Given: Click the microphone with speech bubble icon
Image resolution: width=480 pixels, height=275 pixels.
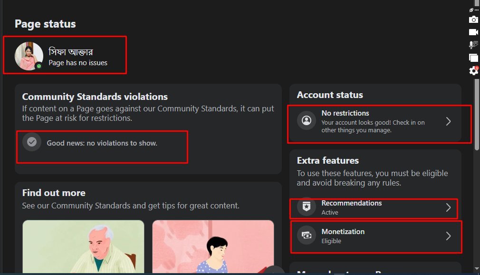Looking at the screenshot, I should click(473, 45).
